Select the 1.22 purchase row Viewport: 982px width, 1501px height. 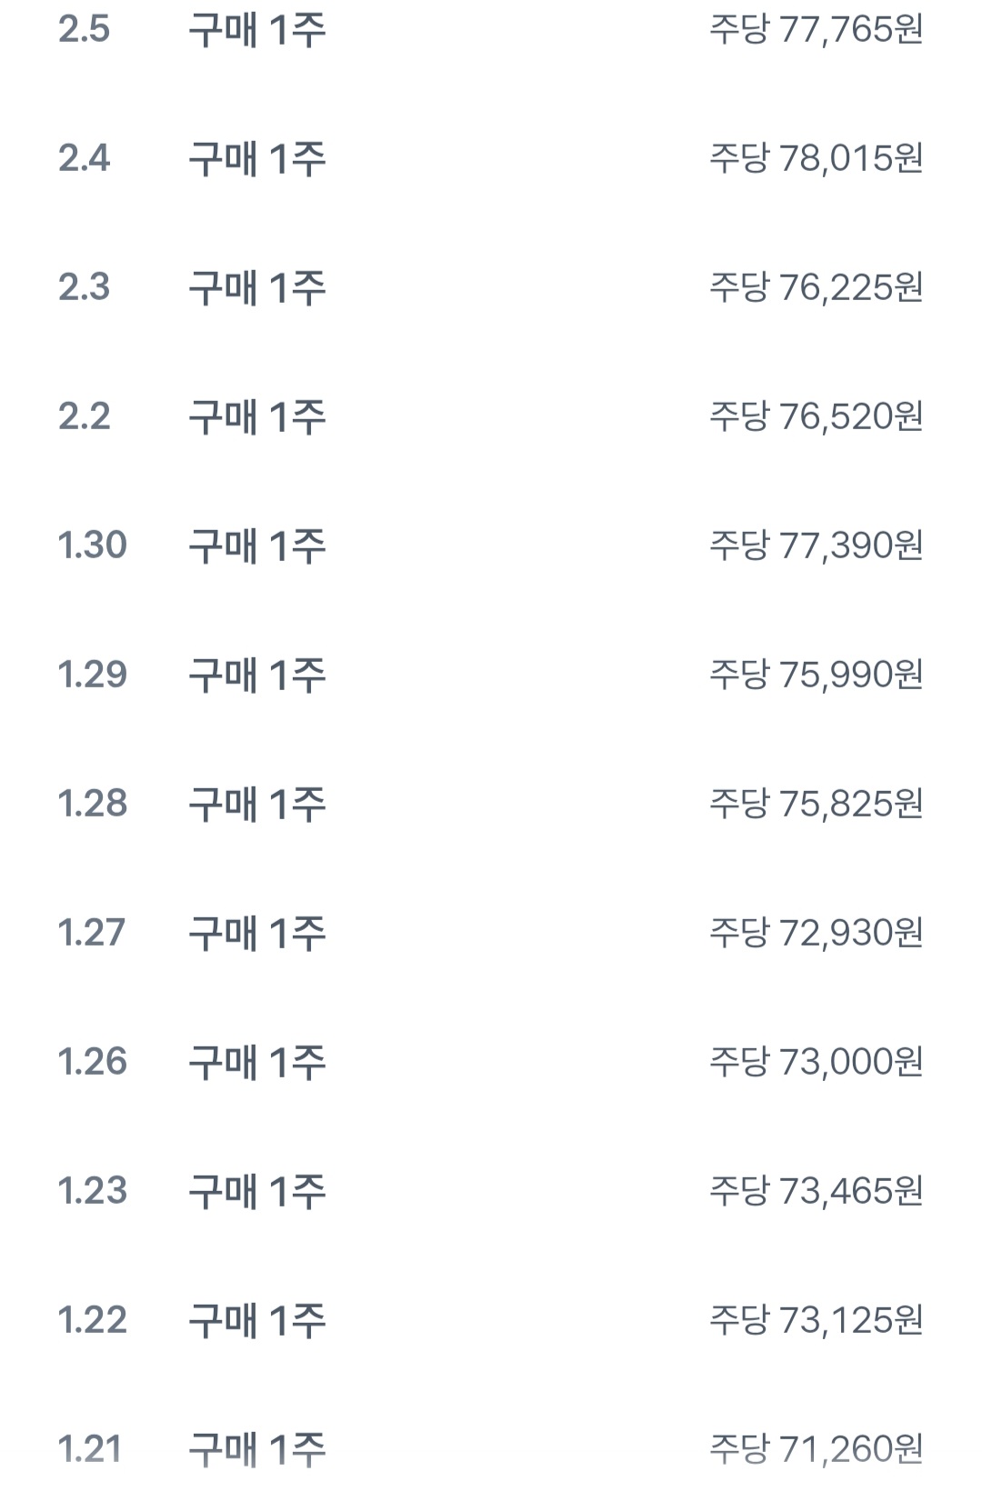256,1321
